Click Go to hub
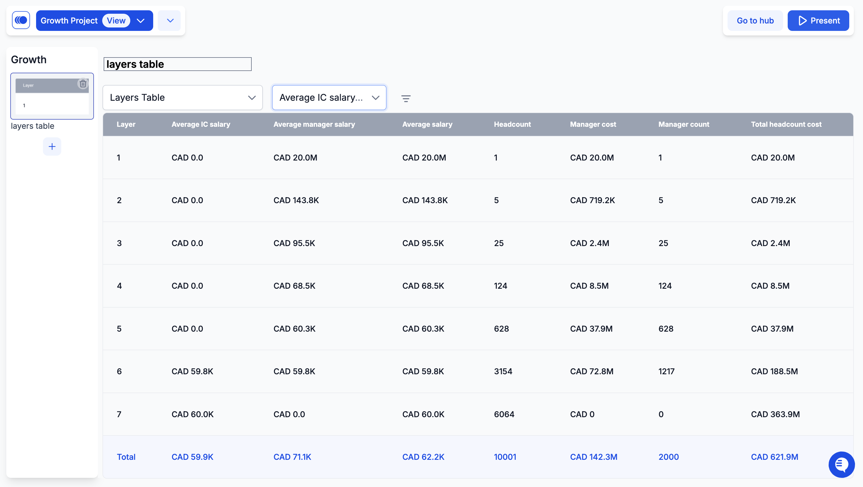863x487 pixels. [755, 20]
